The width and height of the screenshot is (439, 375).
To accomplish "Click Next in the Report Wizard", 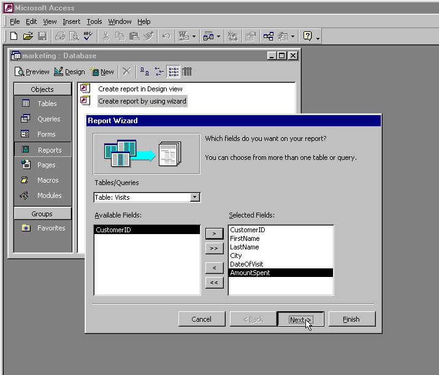I will pos(300,319).
